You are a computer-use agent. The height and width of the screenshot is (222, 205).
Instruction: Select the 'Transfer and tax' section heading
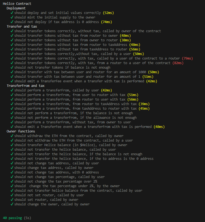click(x=22, y=27)
